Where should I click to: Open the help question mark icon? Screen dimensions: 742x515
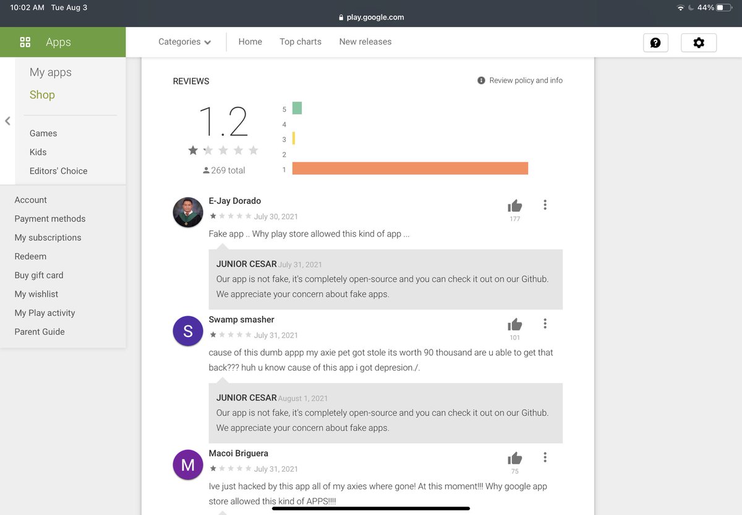click(655, 43)
